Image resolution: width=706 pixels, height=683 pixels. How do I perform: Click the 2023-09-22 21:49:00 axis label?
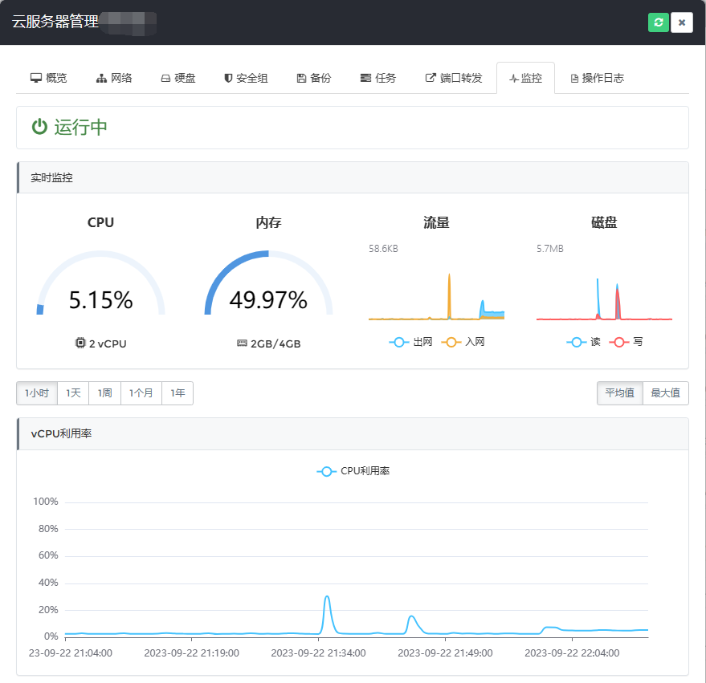(445, 653)
